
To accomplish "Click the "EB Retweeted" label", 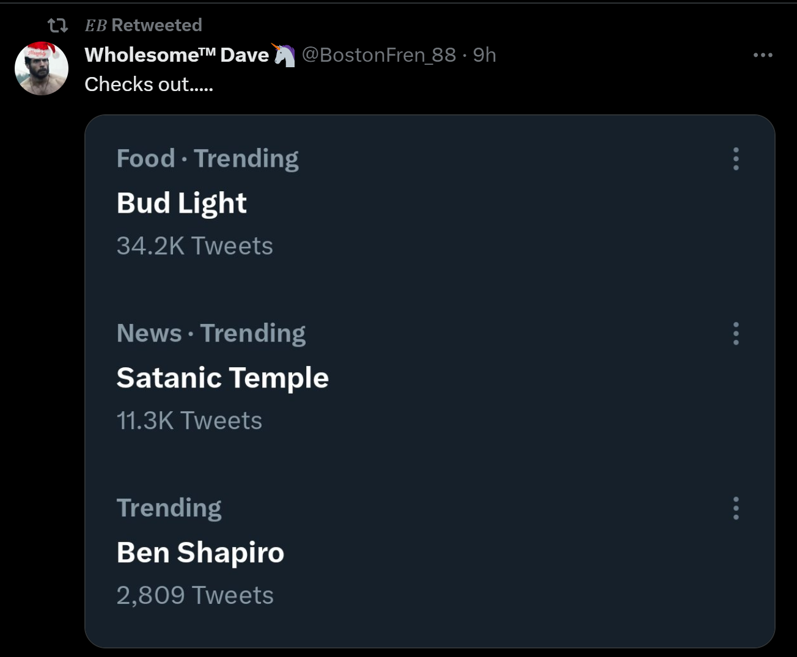I will pos(144,25).
